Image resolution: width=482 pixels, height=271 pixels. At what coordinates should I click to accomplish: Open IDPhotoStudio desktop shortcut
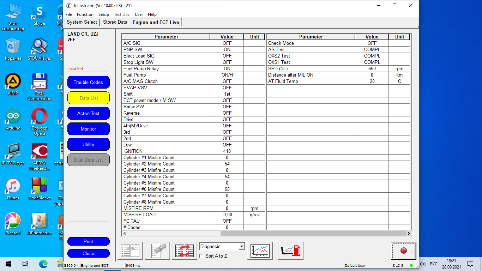[40, 224]
